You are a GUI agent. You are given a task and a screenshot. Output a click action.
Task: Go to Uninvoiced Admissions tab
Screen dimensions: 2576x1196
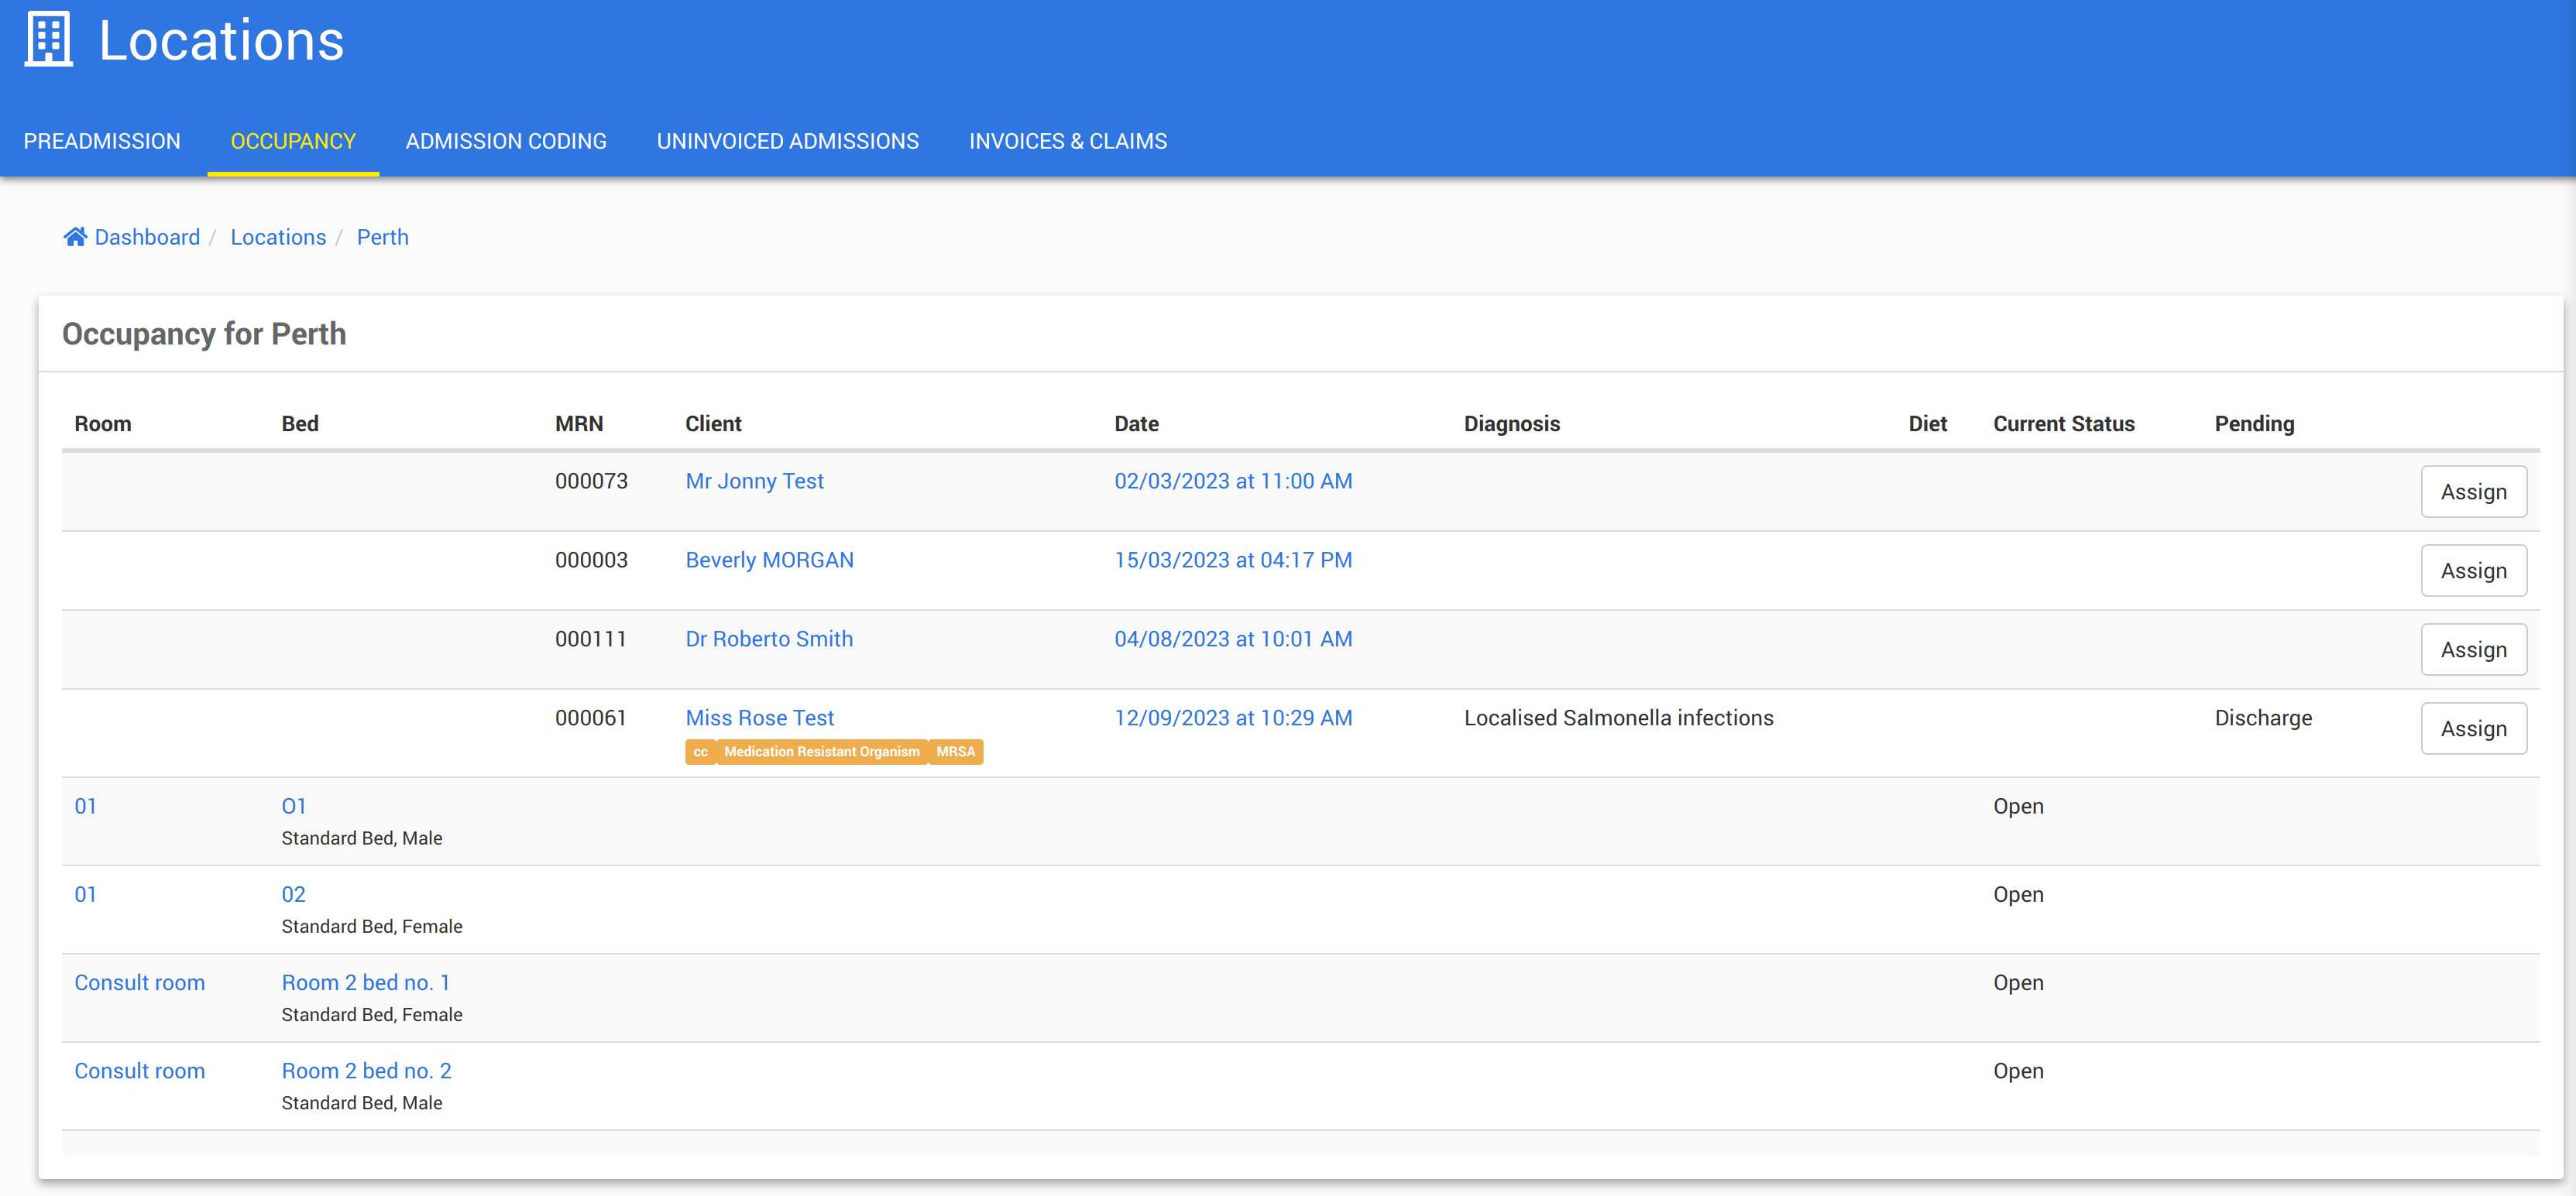pos(787,141)
